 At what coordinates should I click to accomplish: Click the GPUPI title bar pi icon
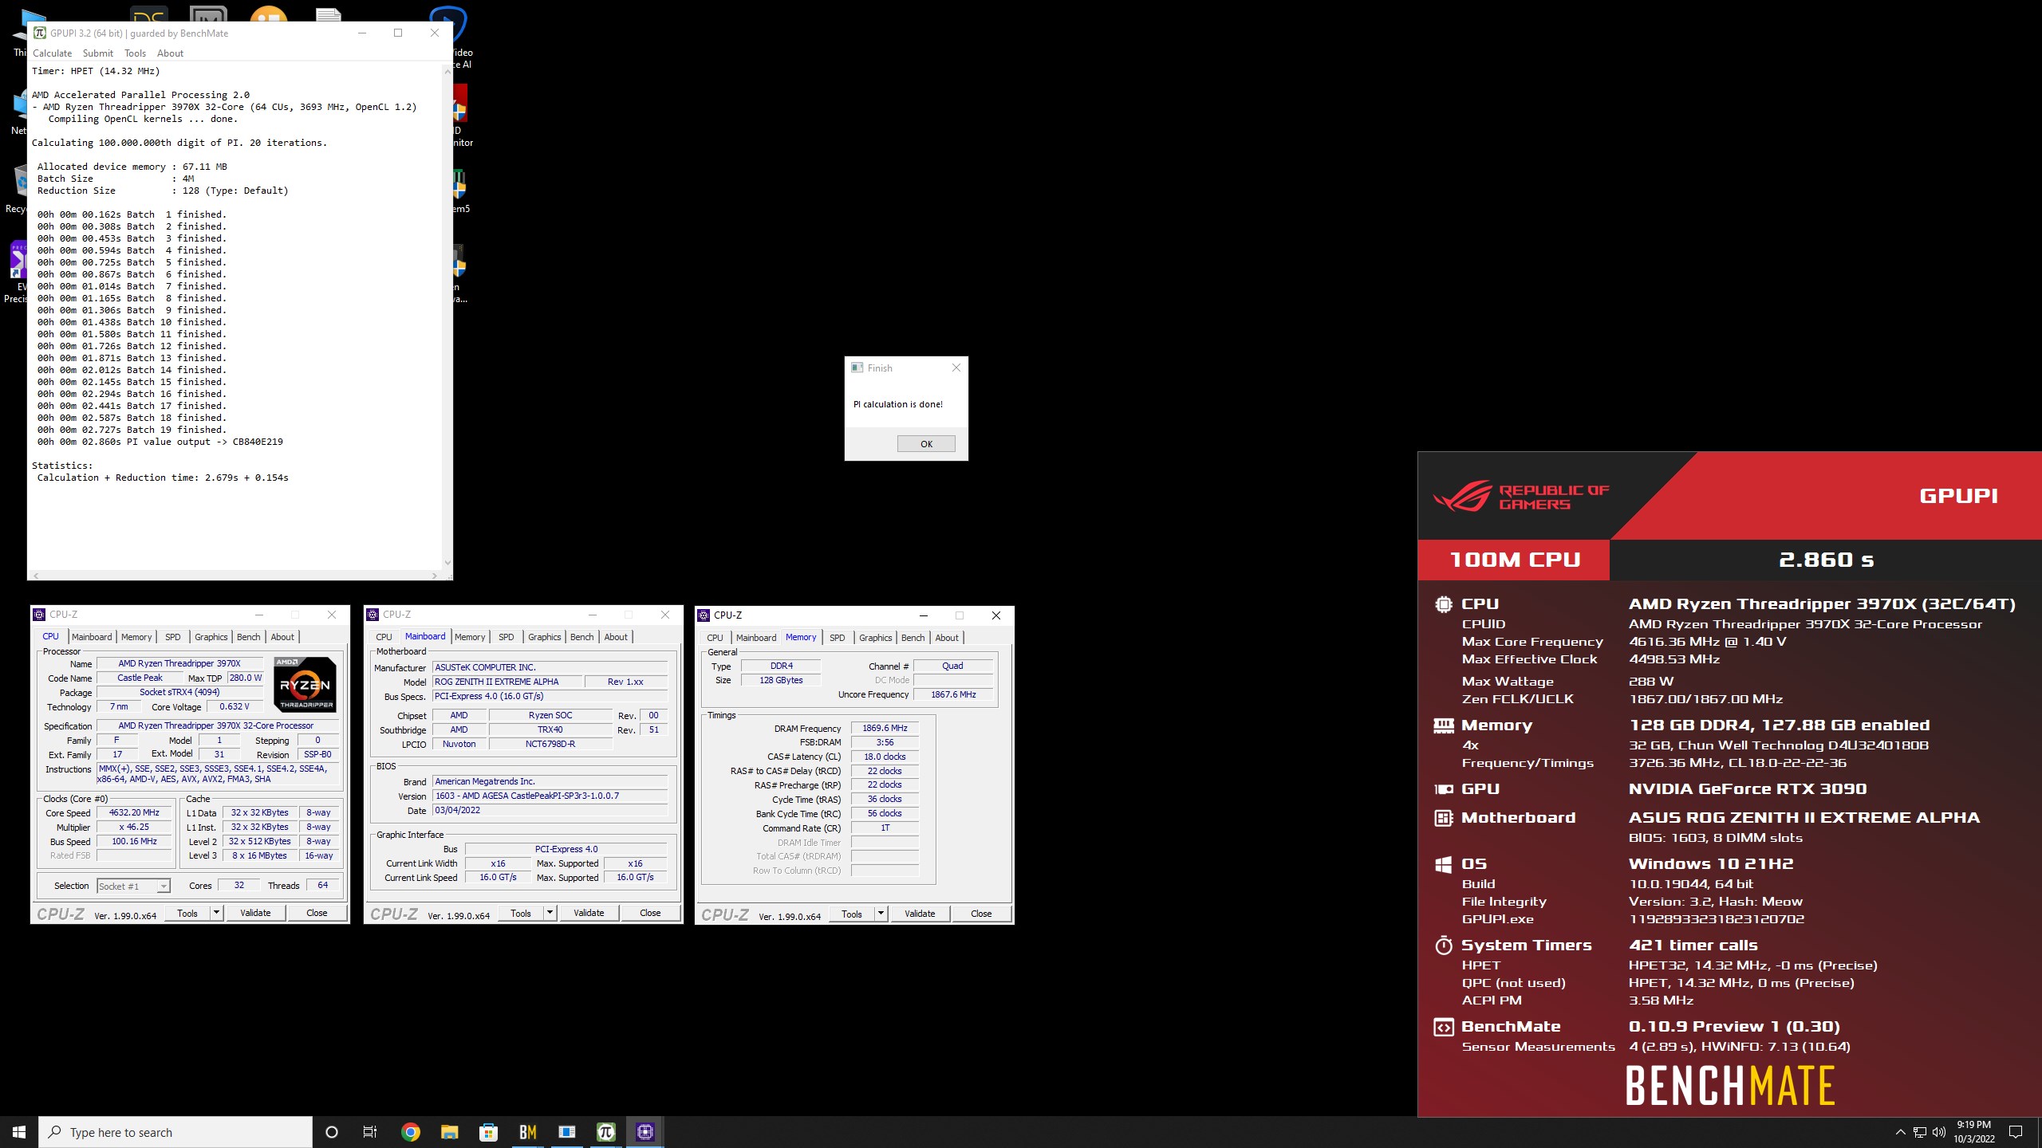point(39,33)
